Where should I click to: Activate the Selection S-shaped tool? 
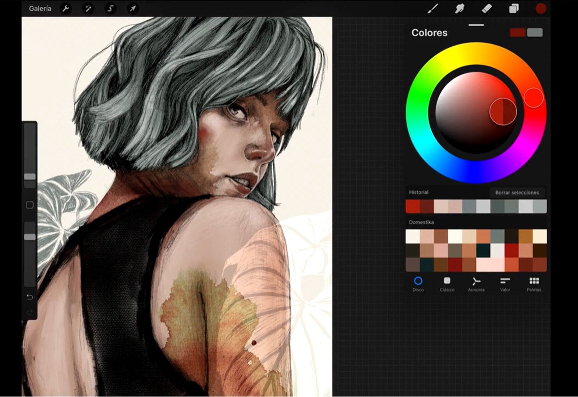tap(110, 8)
